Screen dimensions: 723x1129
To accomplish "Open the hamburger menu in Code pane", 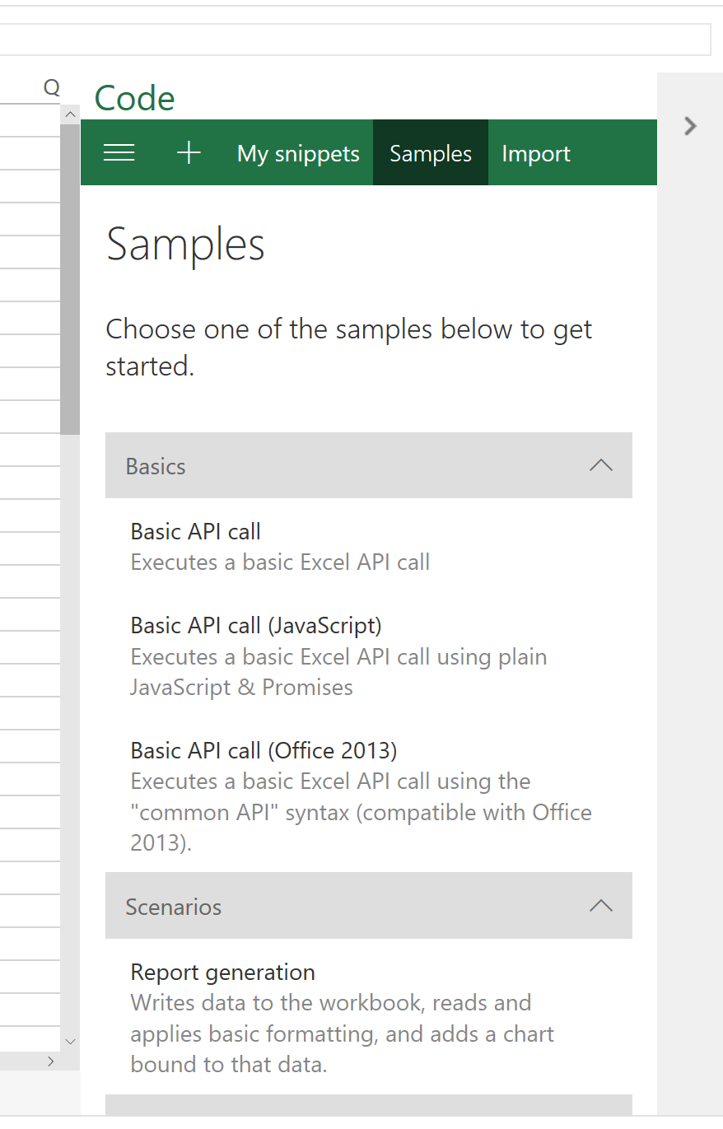I will [119, 153].
